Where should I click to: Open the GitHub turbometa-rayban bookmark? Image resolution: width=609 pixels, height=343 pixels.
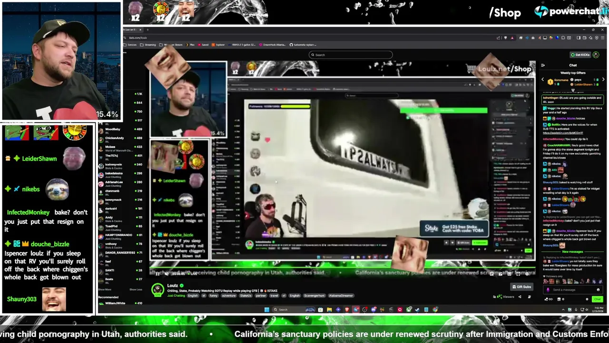click(303, 45)
